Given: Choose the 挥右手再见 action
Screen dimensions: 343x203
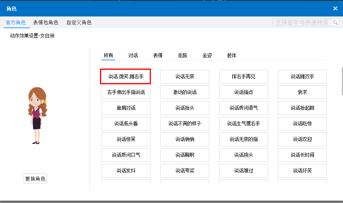Looking at the screenshot, I should [x=244, y=76].
